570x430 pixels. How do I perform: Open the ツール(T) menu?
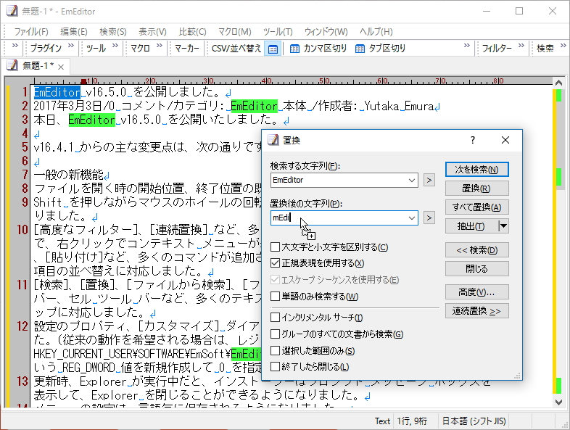tap(278, 32)
